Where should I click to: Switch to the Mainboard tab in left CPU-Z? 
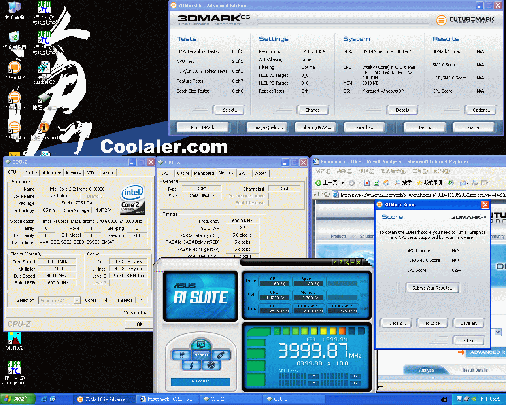click(x=51, y=173)
